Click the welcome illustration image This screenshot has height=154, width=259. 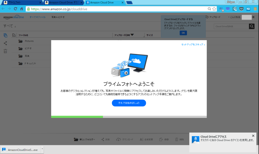click(129, 65)
